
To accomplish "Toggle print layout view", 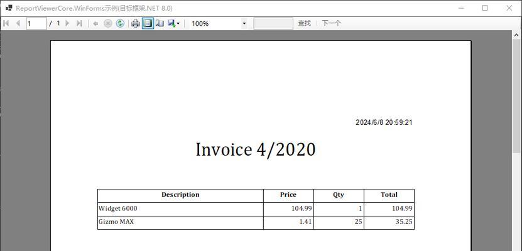I will click(x=148, y=23).
